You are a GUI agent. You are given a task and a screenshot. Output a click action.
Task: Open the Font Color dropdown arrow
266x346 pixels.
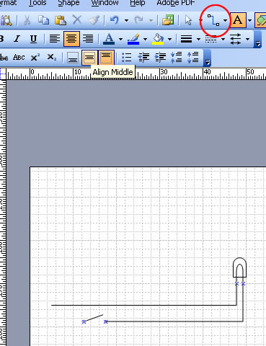coord(120,39)
